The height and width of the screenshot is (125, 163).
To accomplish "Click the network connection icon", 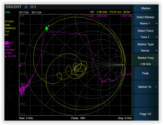I will coord(26,7).
